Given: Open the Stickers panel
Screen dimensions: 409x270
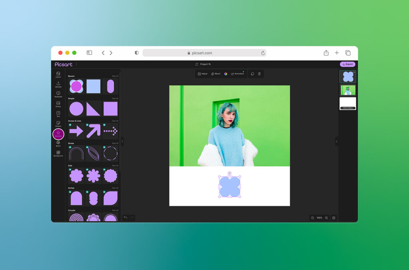Looking at the screenshot, I should tap(58, 123).
